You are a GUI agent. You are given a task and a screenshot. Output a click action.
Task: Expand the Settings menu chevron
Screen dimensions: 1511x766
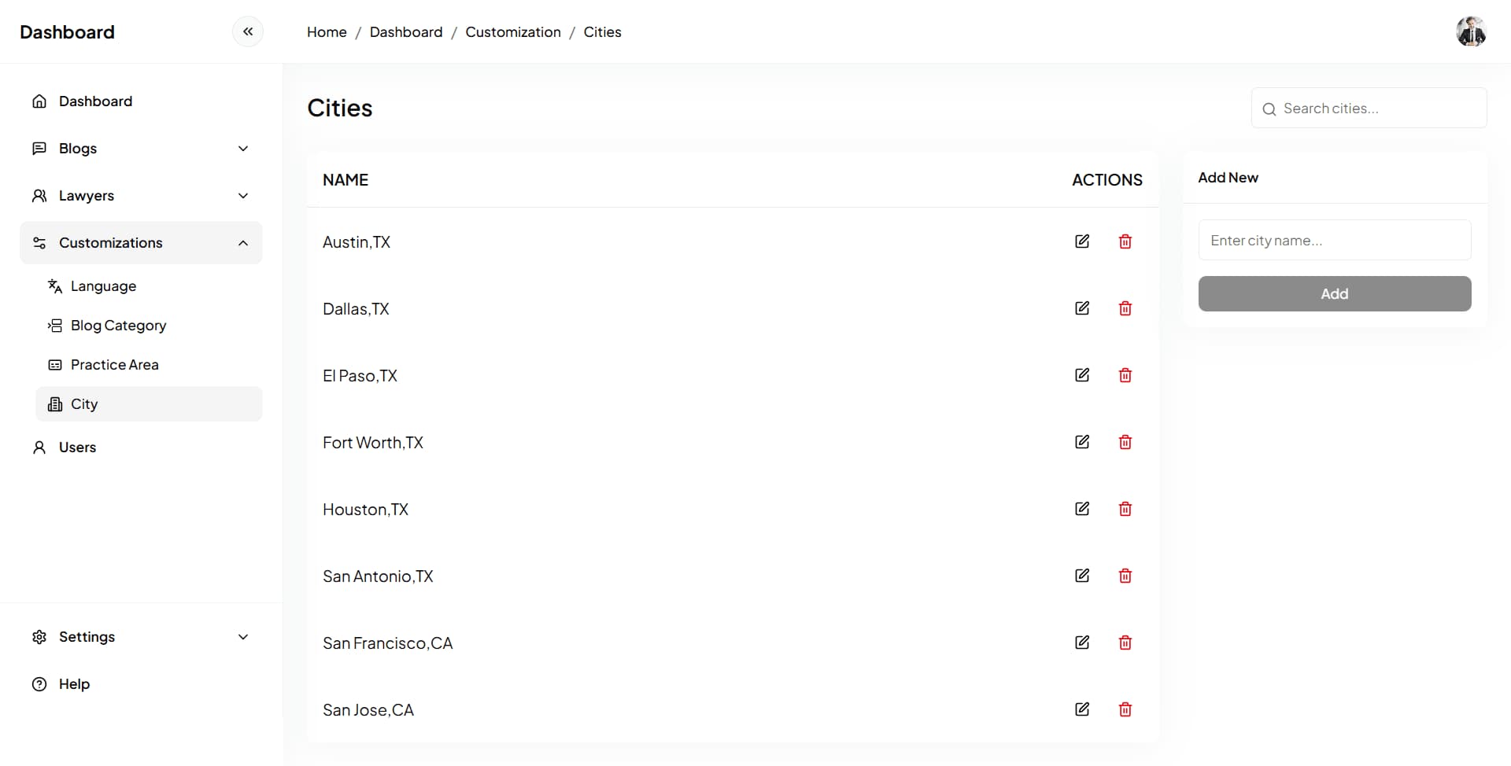pyautogui.click(x=243, y=637)
